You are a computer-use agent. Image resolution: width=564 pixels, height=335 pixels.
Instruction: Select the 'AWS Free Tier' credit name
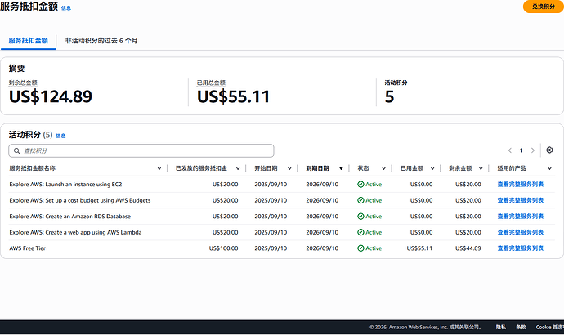tap(27, 248)
